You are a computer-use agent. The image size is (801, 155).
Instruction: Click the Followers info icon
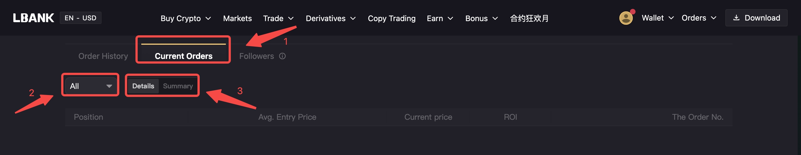[282, 56]
